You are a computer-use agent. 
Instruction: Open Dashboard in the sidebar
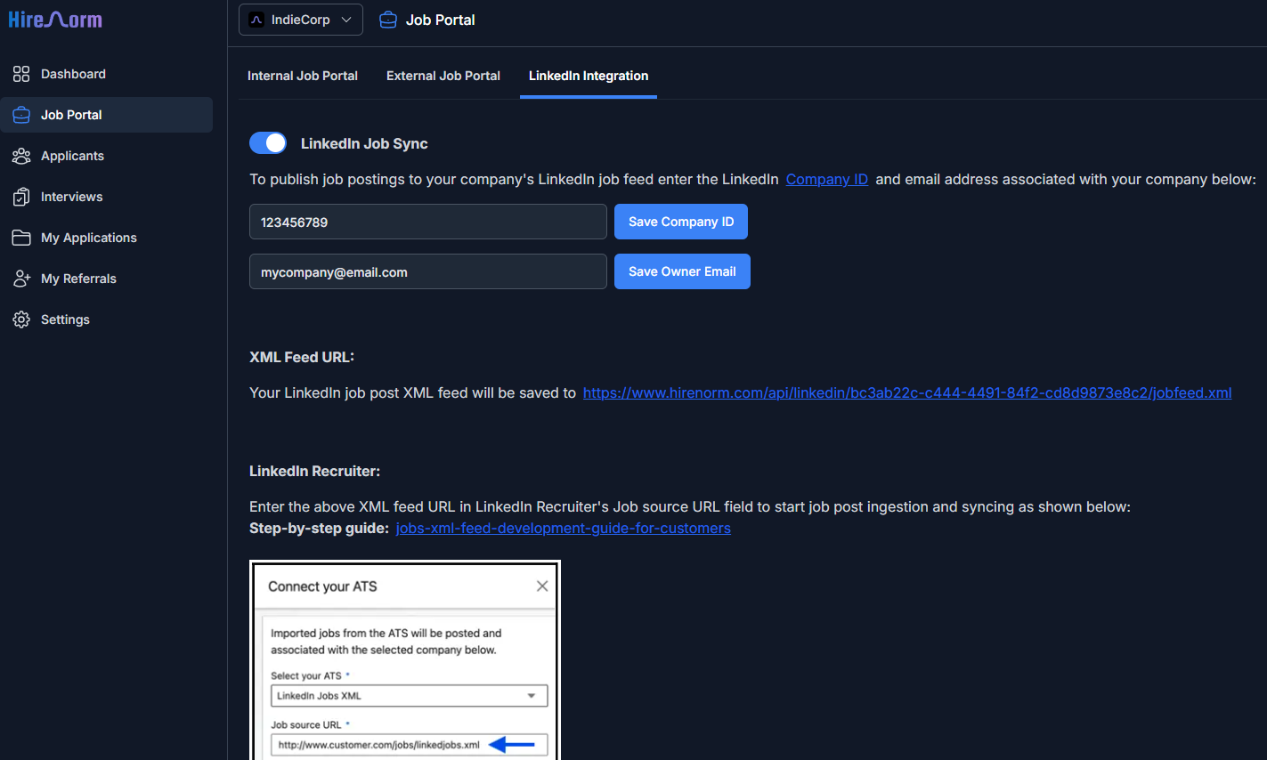pyautogui.click(x=107, y=74)
